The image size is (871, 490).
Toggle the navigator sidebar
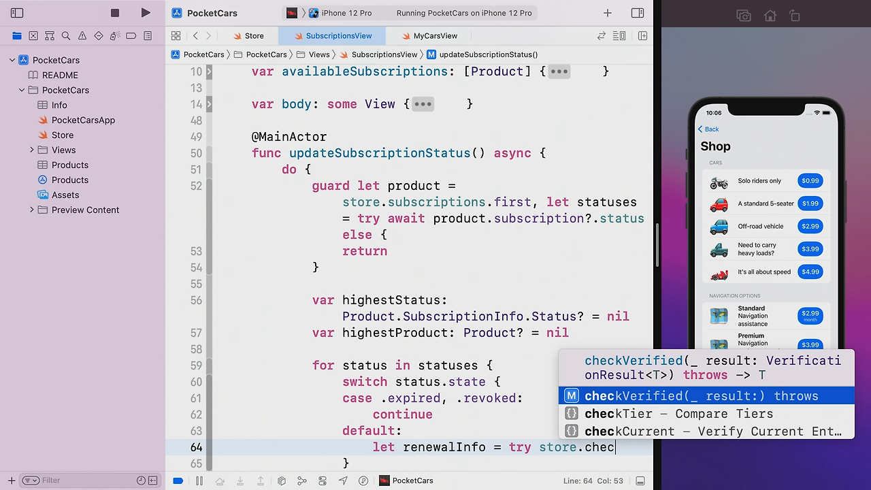point(17,13)
